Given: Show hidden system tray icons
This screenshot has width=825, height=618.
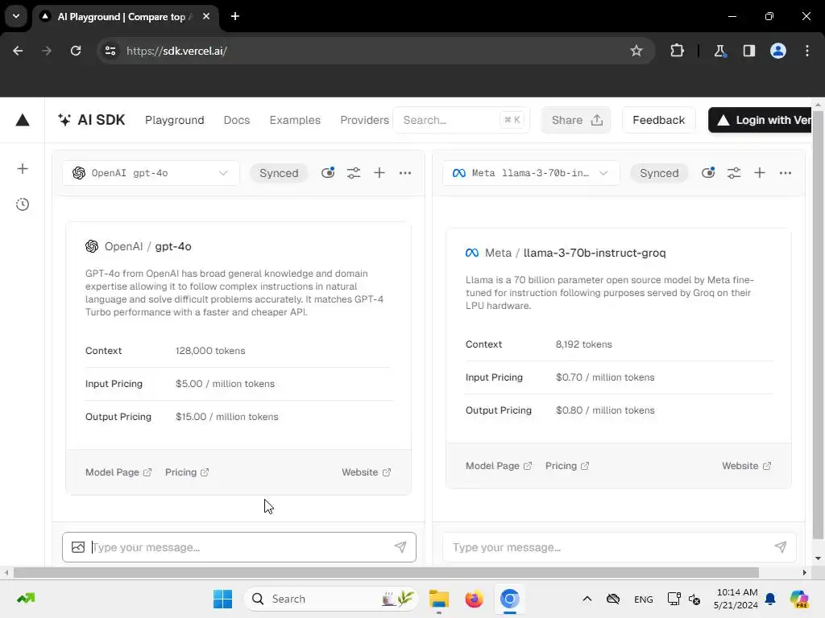Looking at the screenshot, I should click(x=587, y=599).
